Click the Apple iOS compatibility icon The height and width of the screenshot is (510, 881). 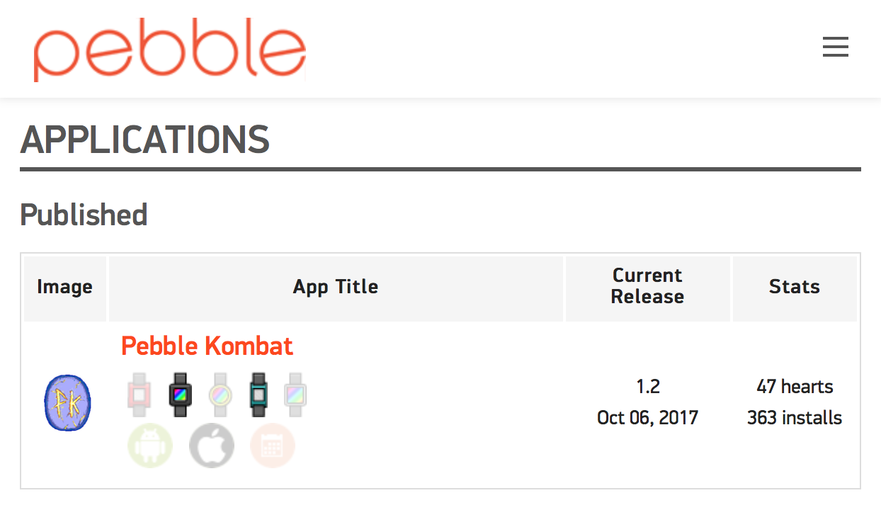pos(212,445)
